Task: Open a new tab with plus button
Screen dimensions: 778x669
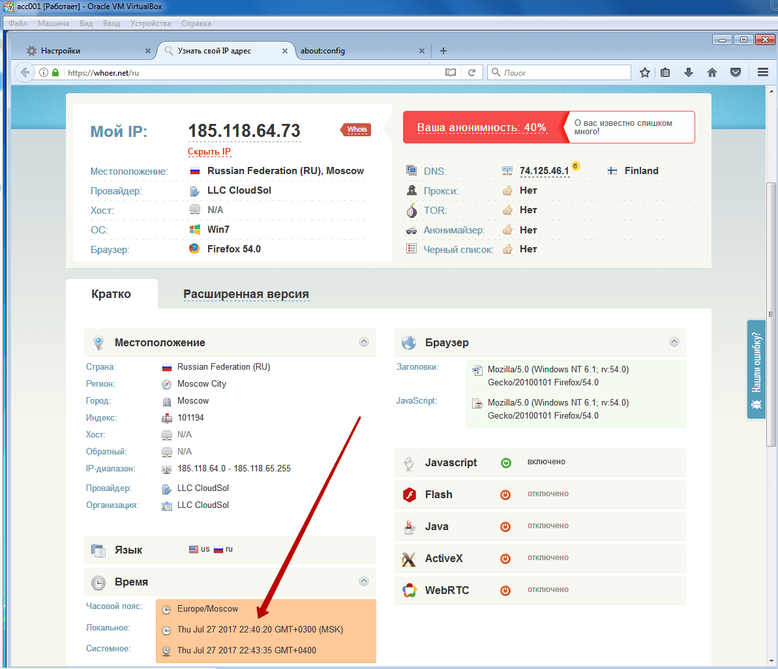Action: tap(443, 51)
